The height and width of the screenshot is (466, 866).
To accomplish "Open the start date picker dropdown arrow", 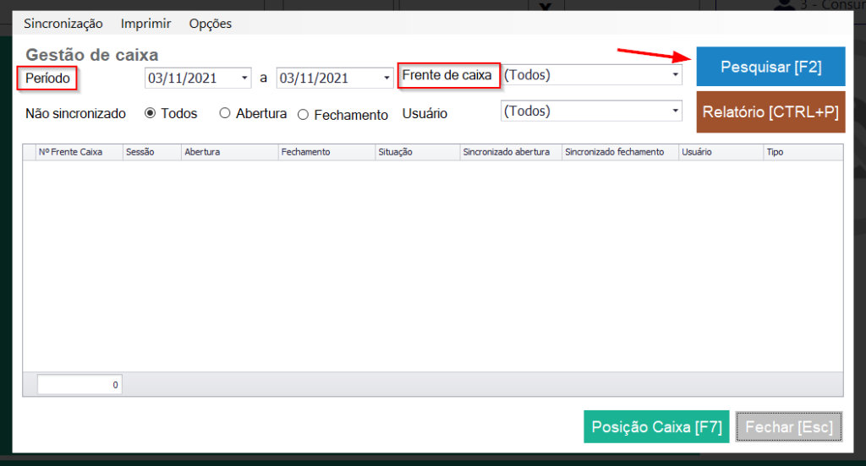I will point(244,78).
